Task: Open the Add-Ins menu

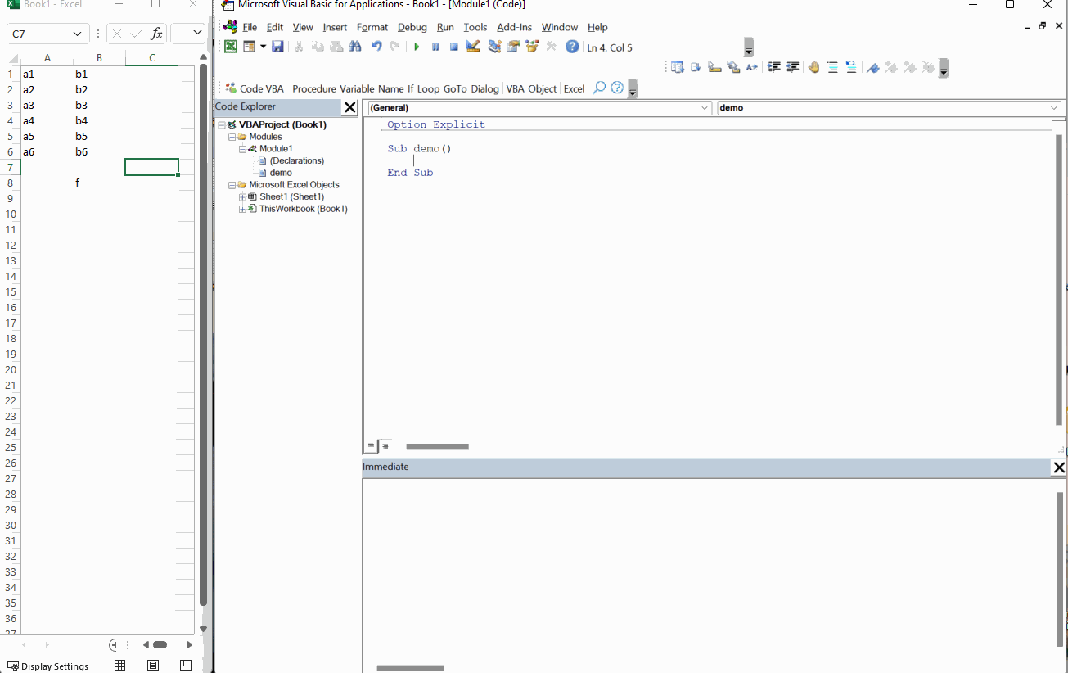Action: click(514, 27)
